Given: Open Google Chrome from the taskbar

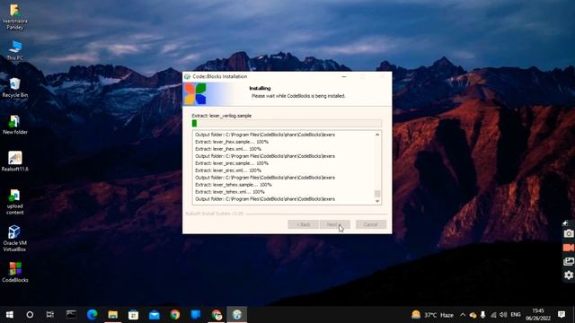Looking at the screenshot, I should tap(175, 315).
